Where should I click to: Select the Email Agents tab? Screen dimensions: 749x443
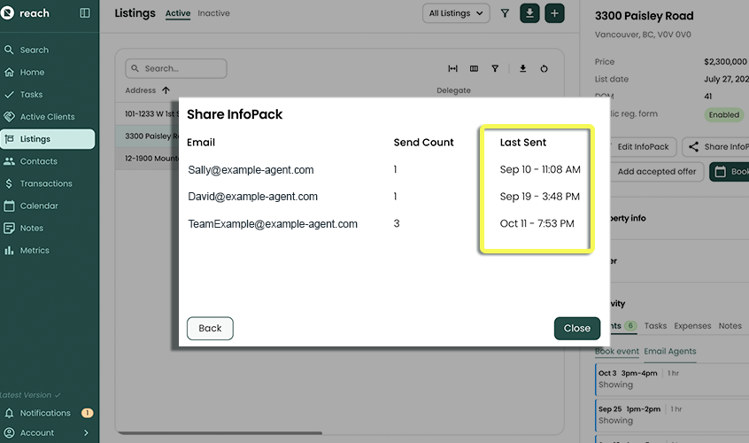[669, 352]
